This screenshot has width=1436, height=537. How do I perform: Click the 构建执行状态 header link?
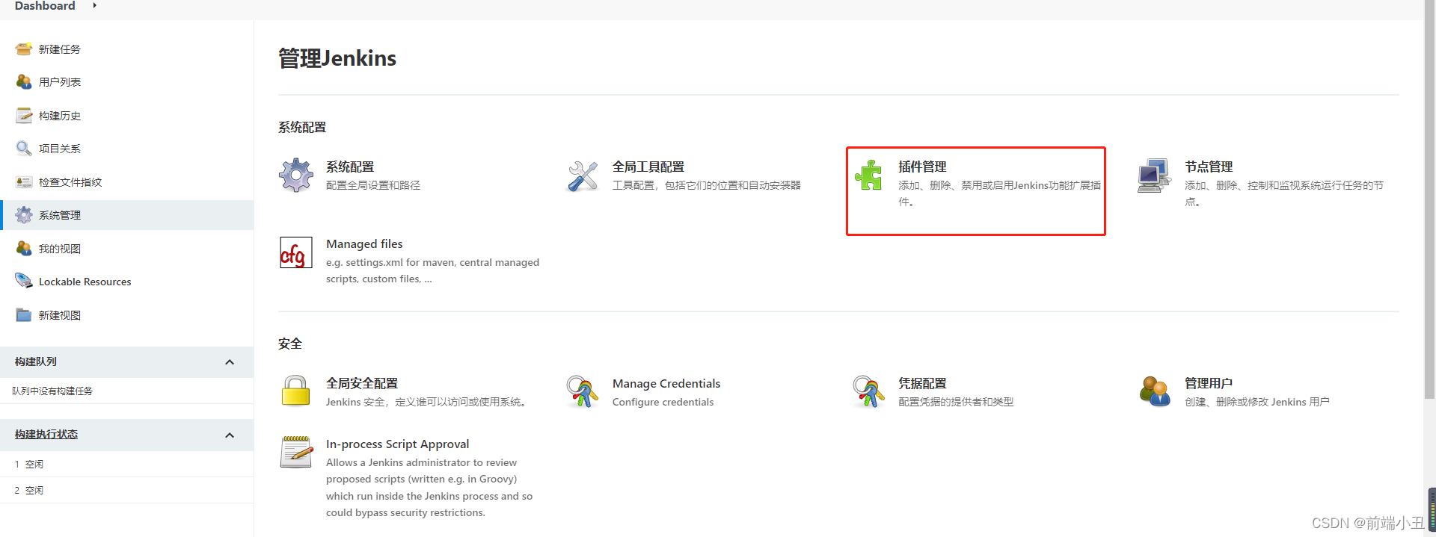(x=46, y=434)
